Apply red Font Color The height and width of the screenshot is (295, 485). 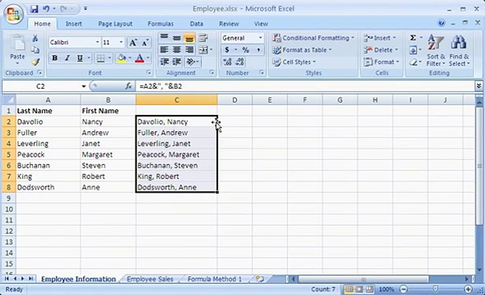point(140,58)
